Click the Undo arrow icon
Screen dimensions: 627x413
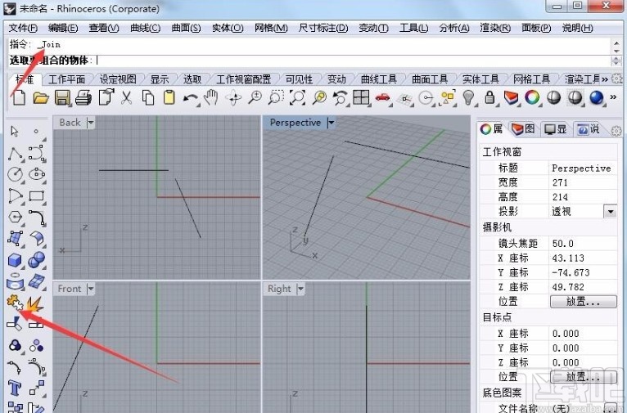click(x=191, y=98)
